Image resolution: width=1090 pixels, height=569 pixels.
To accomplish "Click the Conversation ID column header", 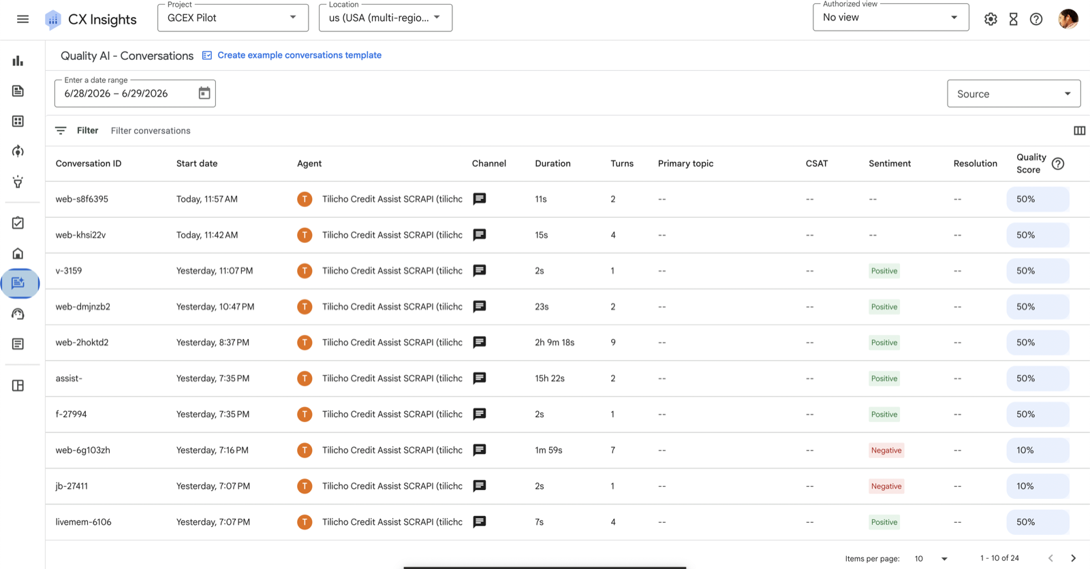I will pyautogui.click(x=89, y=163).
